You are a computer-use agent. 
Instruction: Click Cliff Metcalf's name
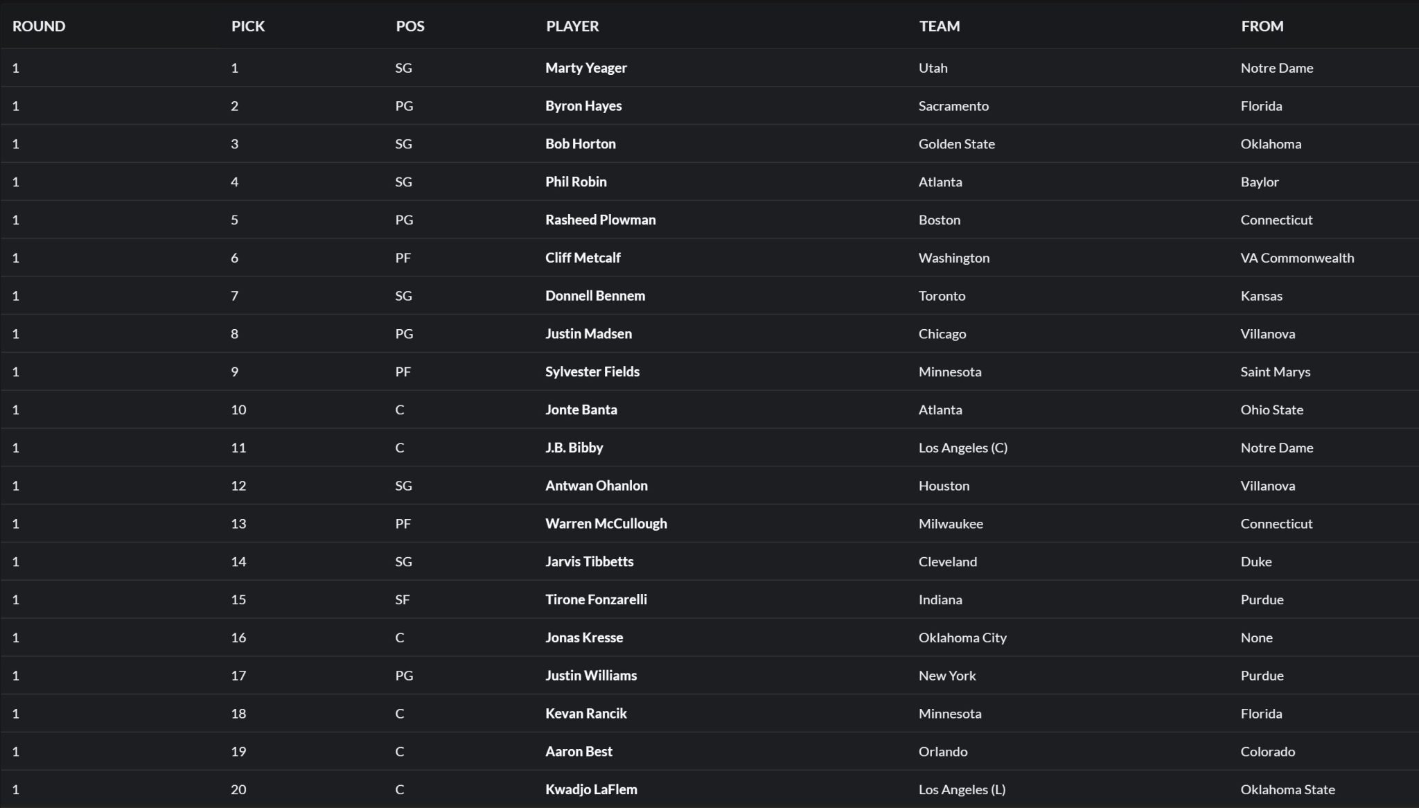[583, 258]
